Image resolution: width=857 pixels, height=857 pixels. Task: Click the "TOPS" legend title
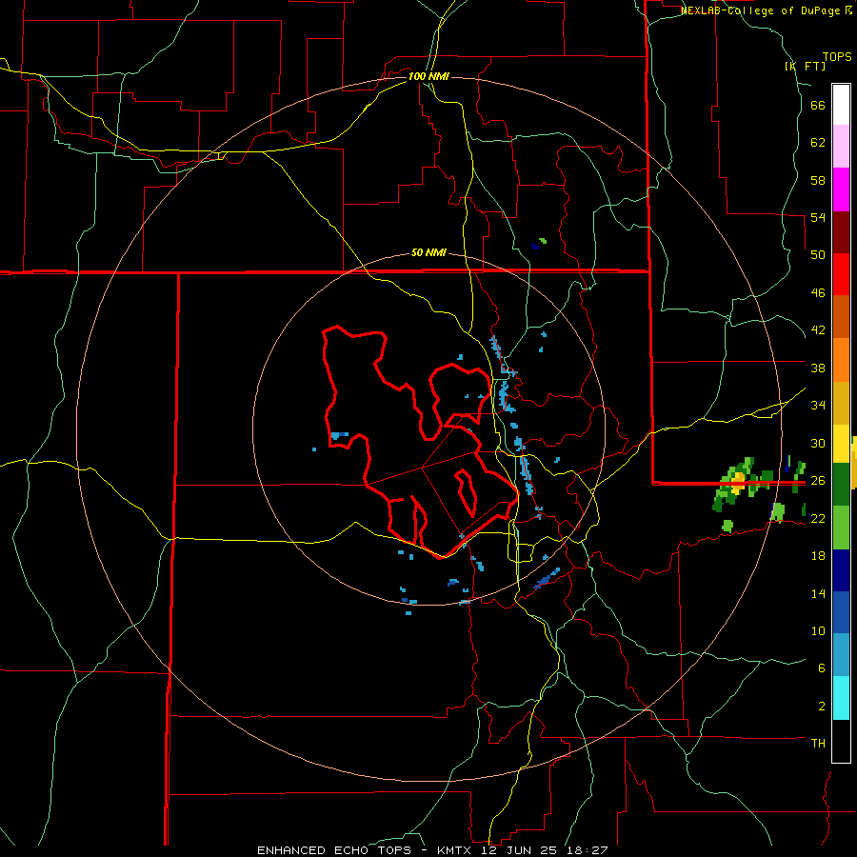(837, 56)
